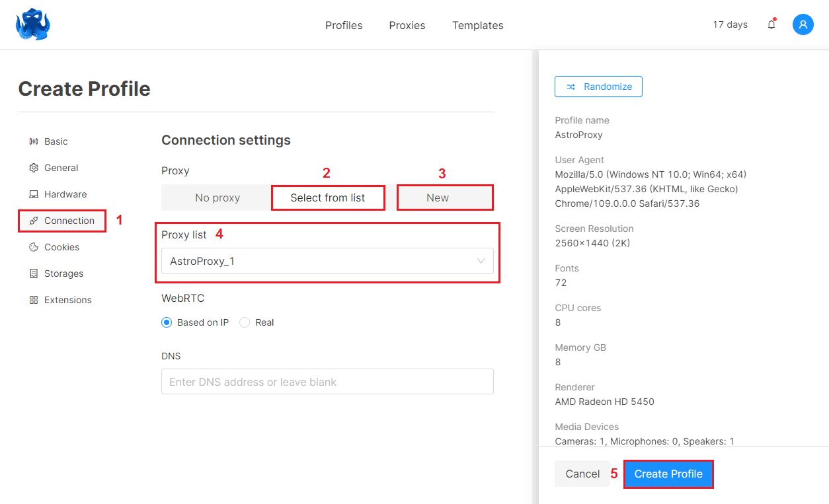The height and width of the screenshot is (504, 829).
Task: Open the user account avatar
Action: (803, 24)
